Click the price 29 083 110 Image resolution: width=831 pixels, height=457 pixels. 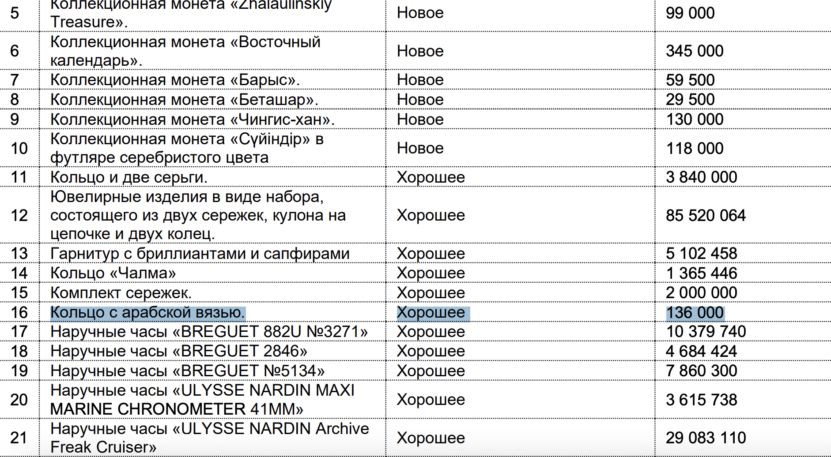click(706, 438)
